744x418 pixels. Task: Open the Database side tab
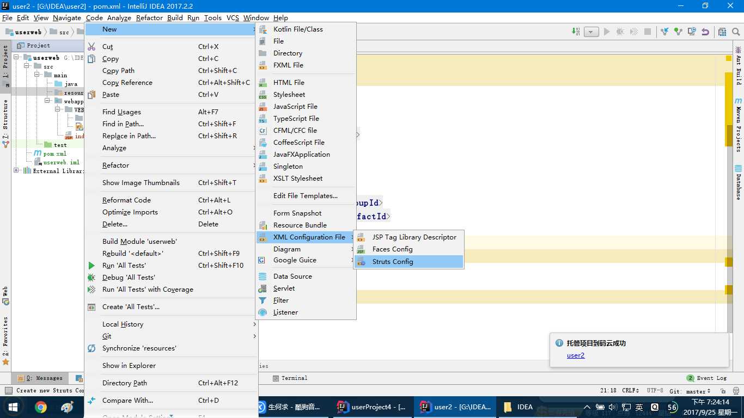click(739, 182)
